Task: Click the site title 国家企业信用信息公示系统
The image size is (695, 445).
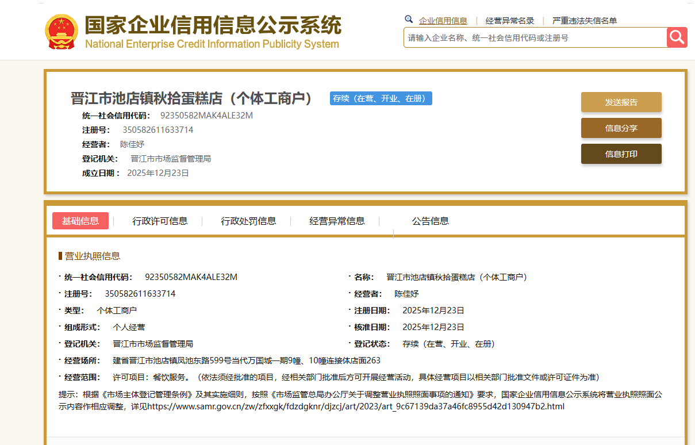Action: point(213,25)
